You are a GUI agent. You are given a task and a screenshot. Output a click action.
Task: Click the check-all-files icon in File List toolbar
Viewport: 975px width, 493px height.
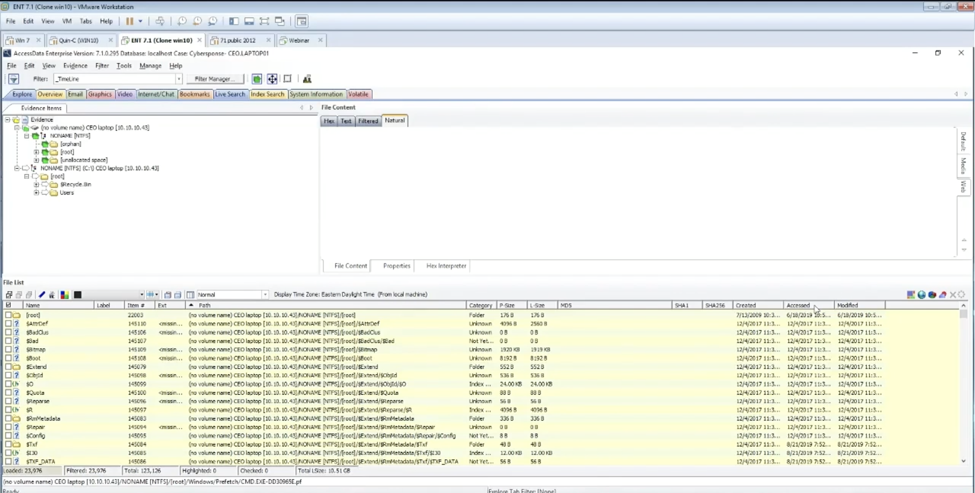pyautogui.click(x=9, y=295)
